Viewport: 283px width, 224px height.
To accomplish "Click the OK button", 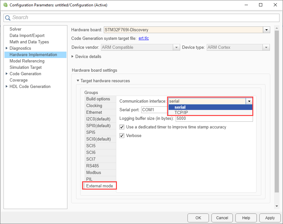I will (198, 218).
